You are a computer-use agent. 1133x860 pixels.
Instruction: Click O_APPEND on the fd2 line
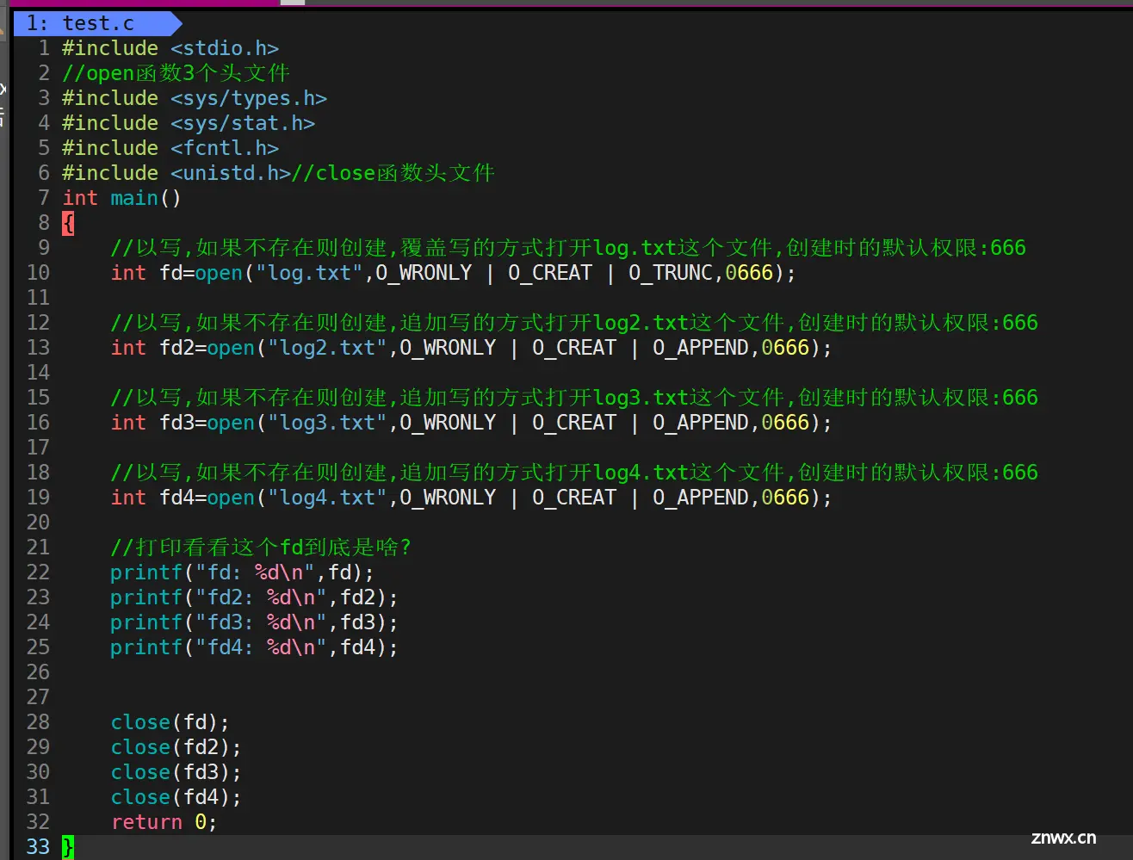[x=701, y=348]
